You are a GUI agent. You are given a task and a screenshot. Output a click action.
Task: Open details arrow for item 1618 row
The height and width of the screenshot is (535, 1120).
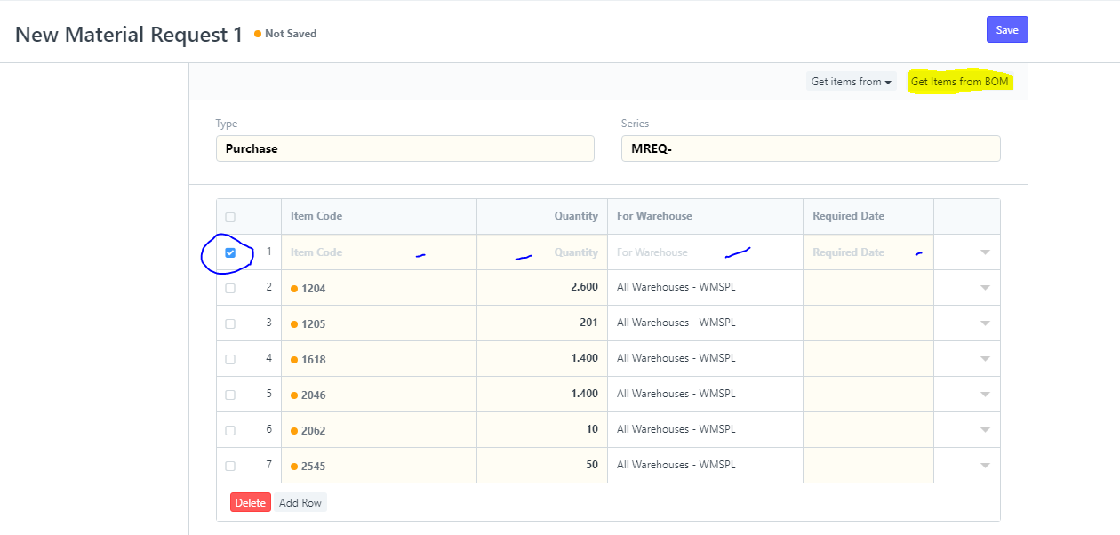(984, 359)
